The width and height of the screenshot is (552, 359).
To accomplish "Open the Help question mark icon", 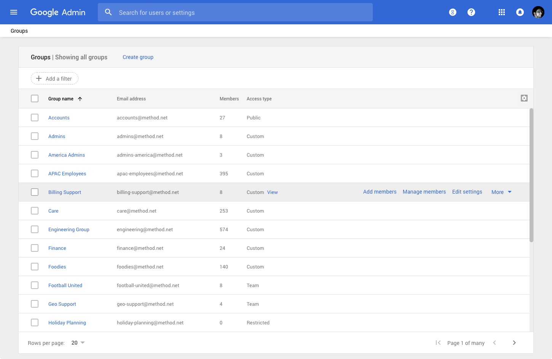I will (x=471, y=12).
